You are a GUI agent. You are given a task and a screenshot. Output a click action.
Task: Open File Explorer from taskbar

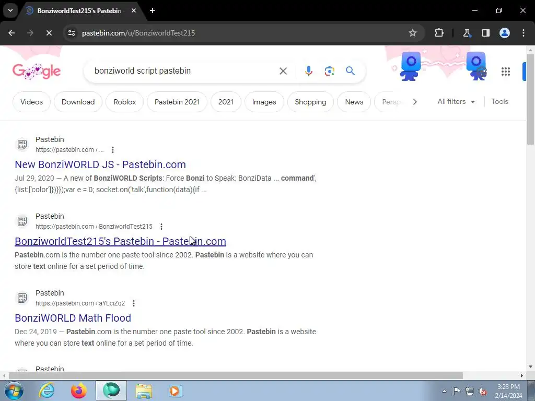point(144,391)
